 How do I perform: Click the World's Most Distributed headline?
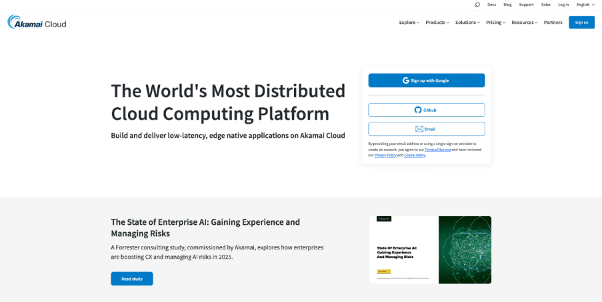(228, 102)
